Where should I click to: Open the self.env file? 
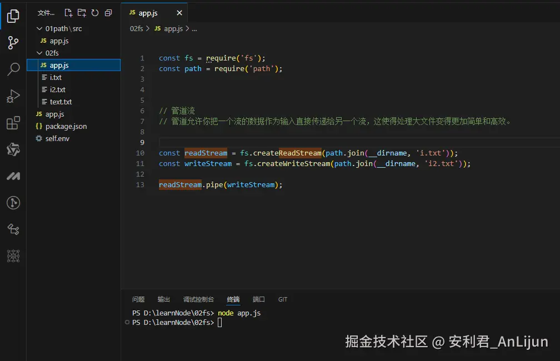tap(73, 138)
